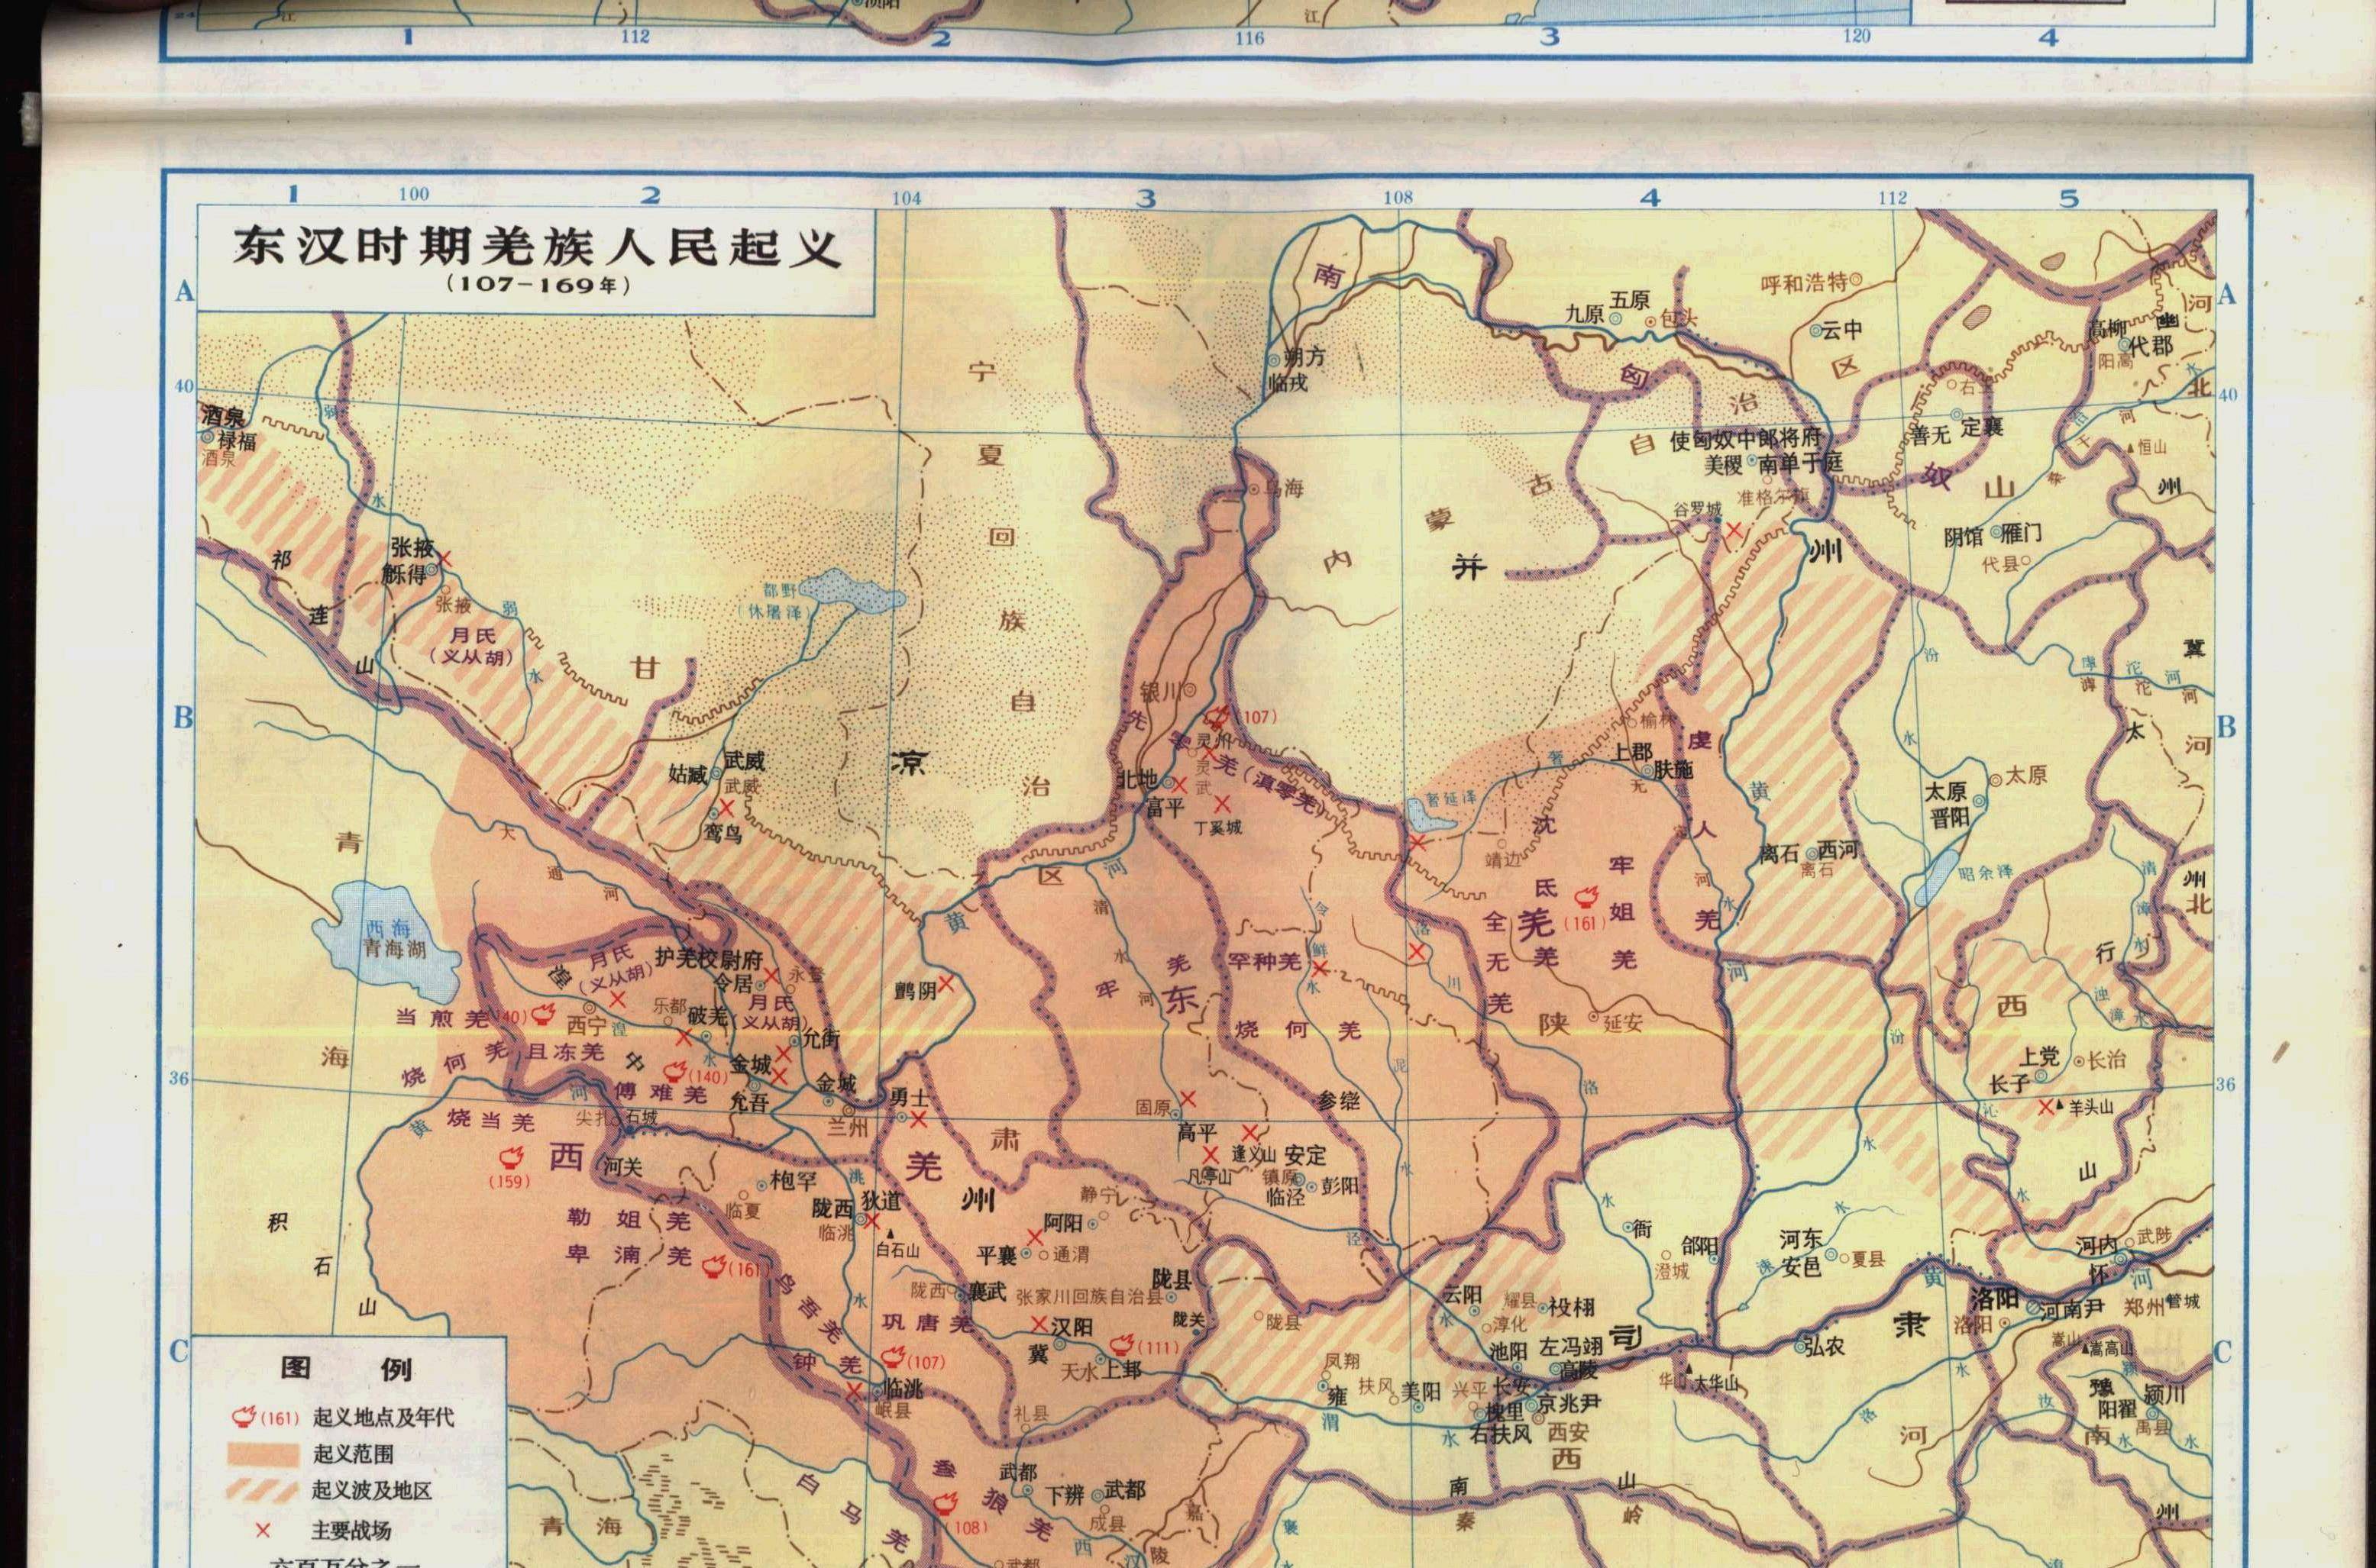The height and width of the screenshot is (1568, 2376).
Task: Click the red battle X above 鸾鸟
Action: click(727, 806)
